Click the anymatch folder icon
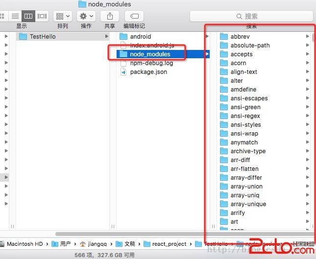 coord(224,142)
